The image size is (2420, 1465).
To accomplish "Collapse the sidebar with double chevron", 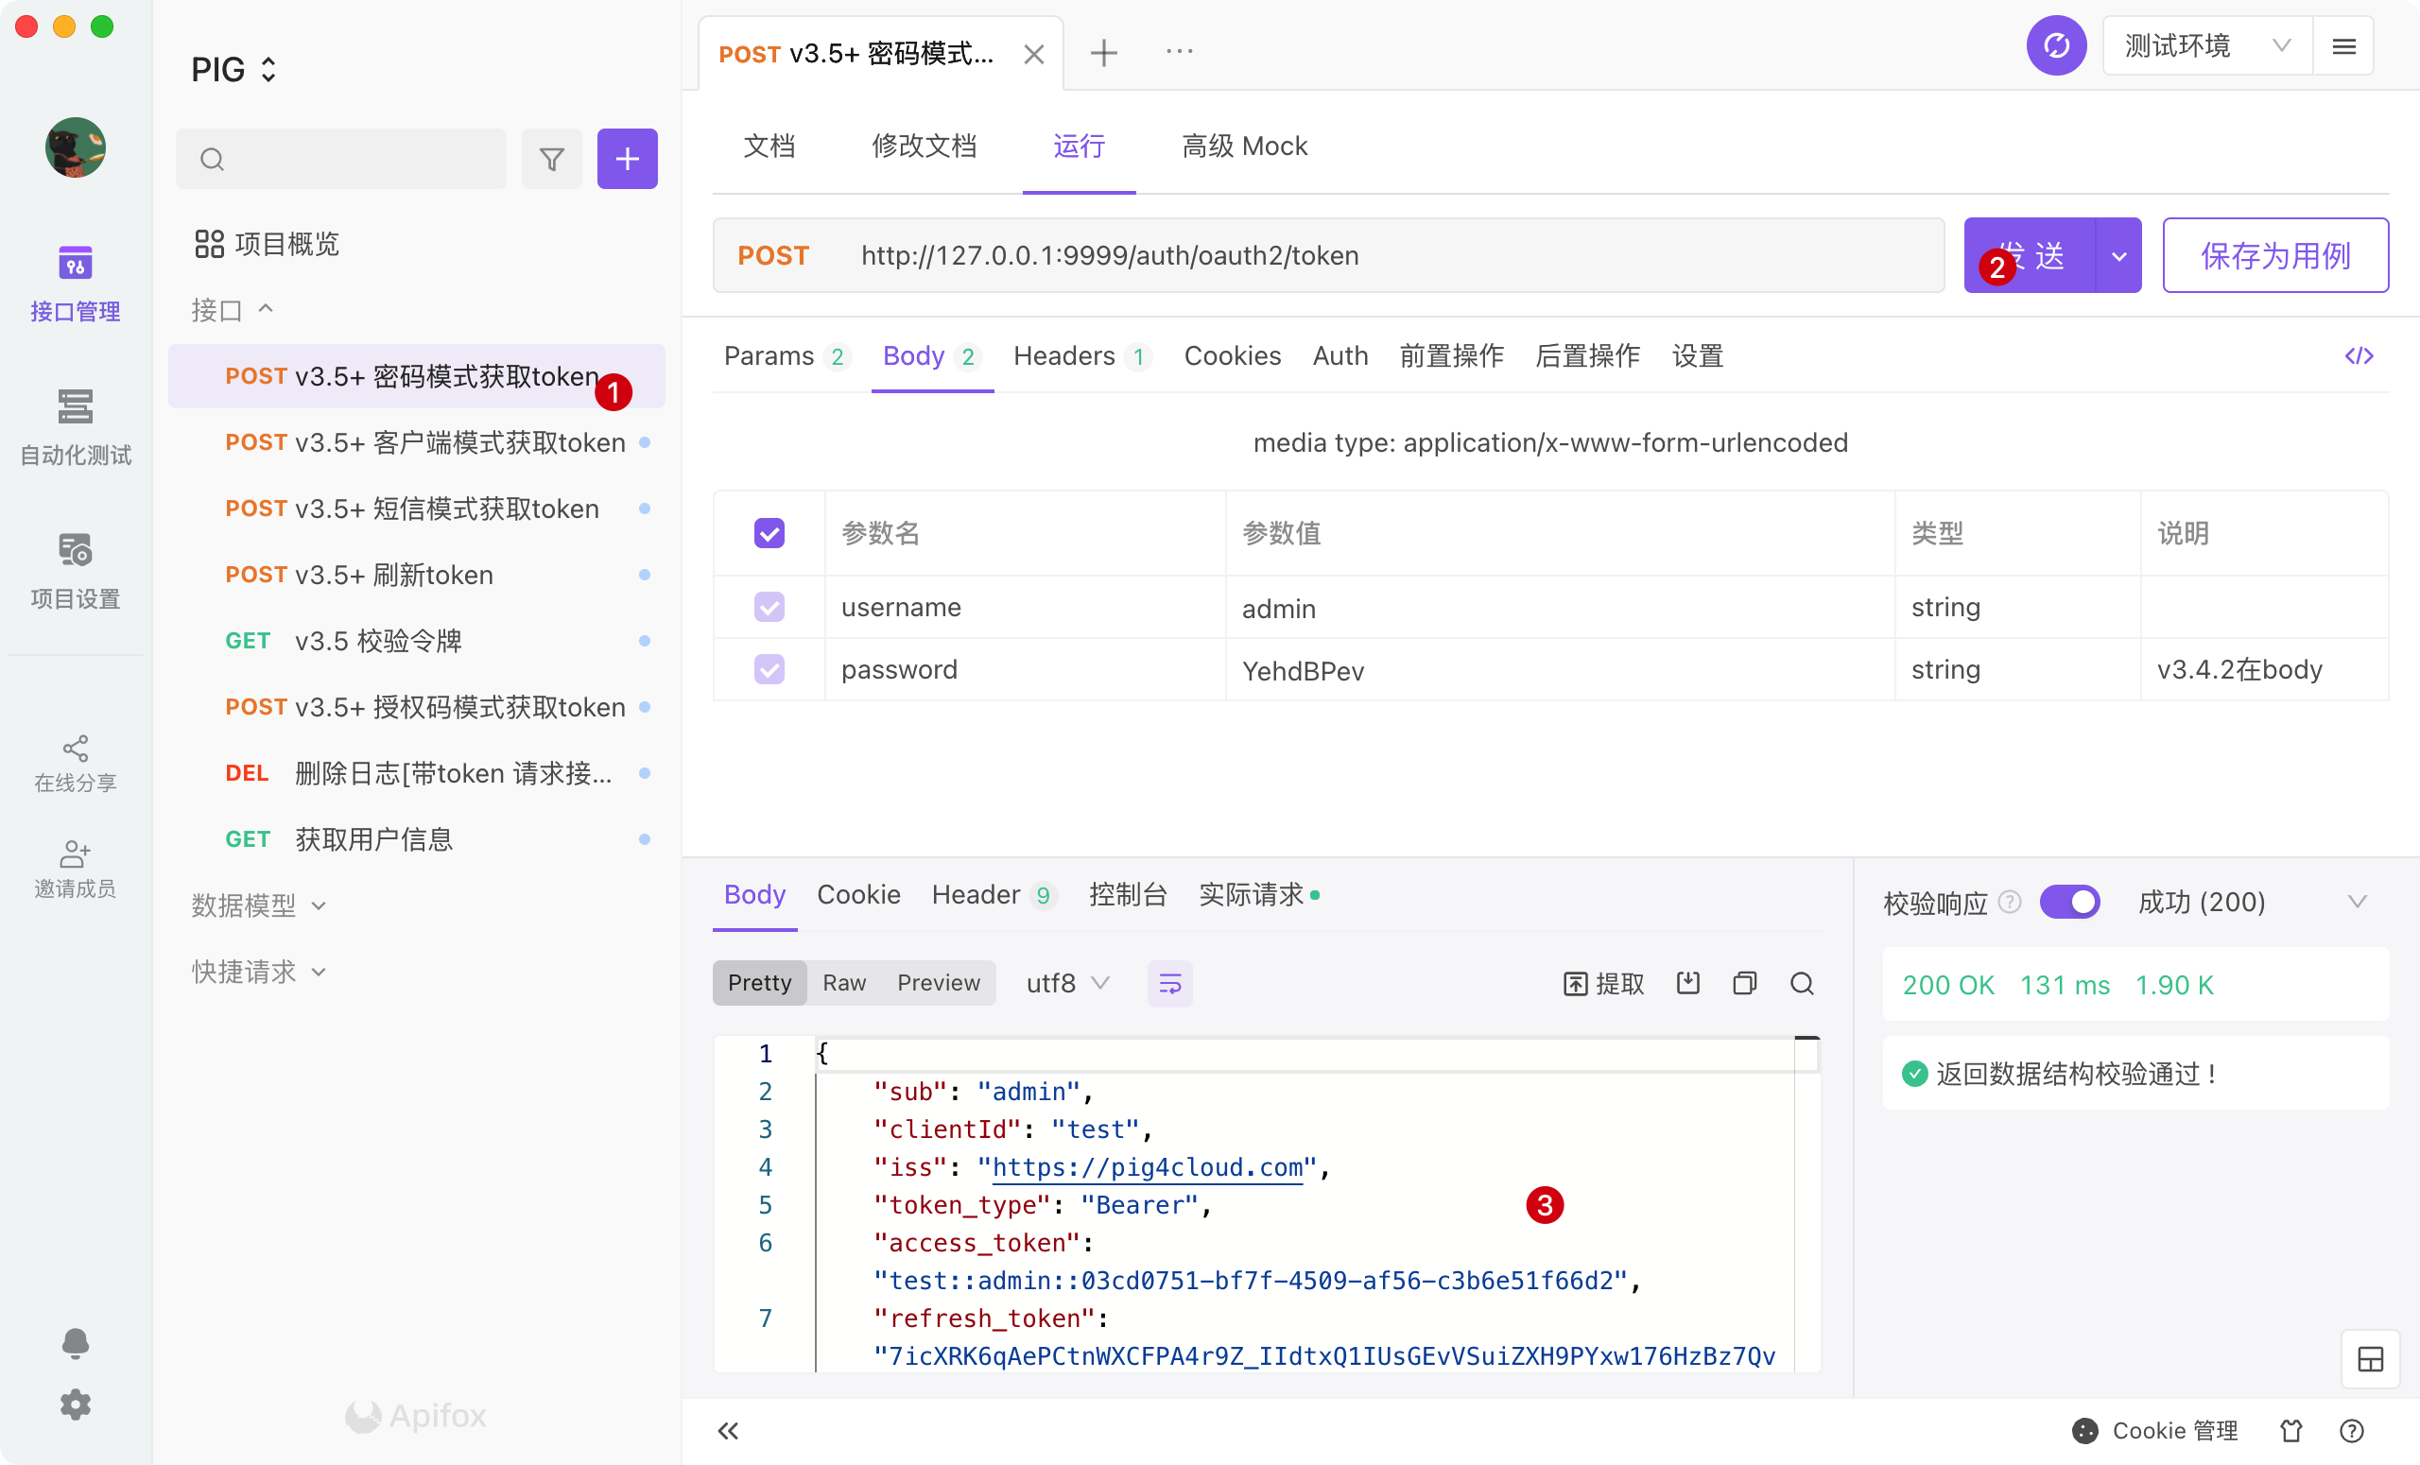I will [x=728, y=1431].
